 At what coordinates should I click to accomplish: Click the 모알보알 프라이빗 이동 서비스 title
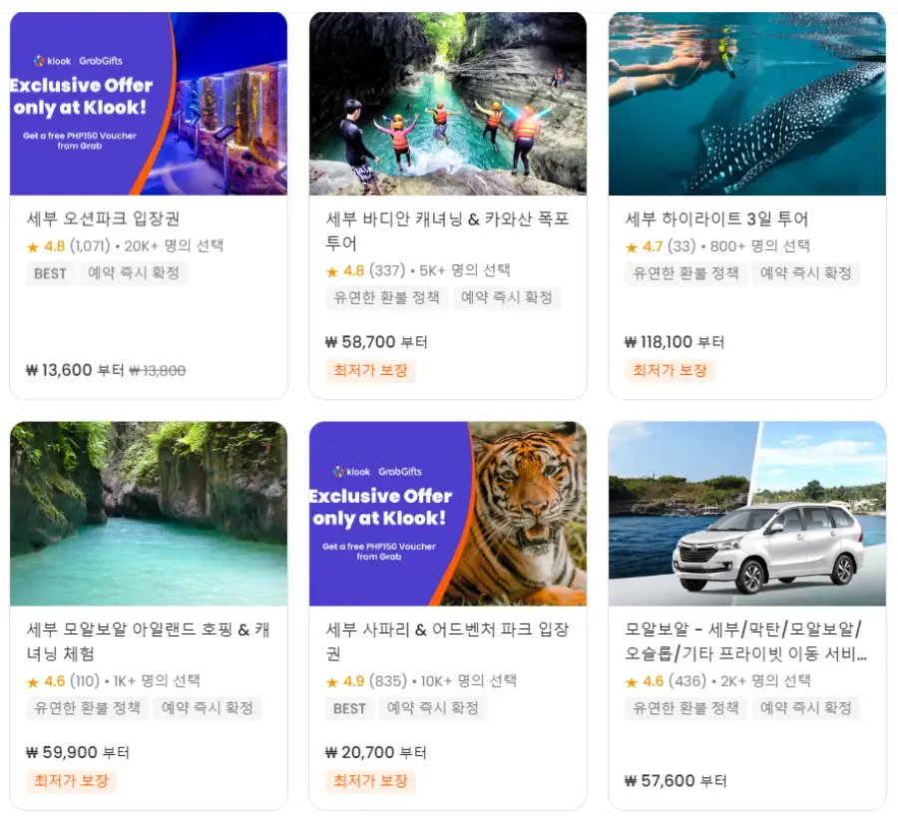(745, 641)
